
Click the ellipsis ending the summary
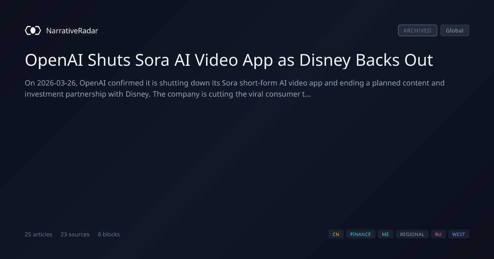308,95
